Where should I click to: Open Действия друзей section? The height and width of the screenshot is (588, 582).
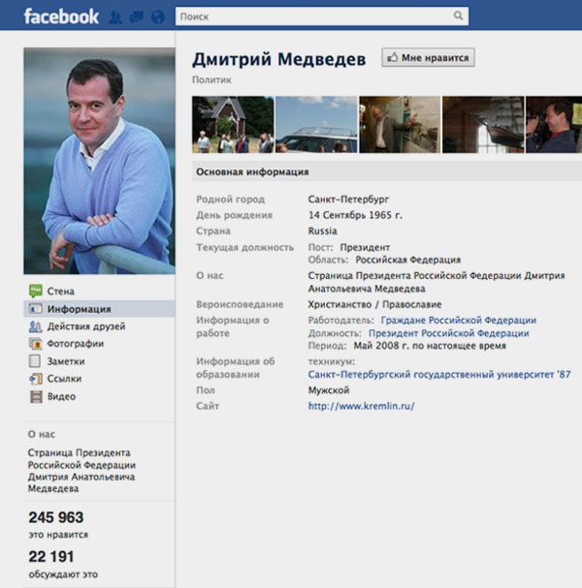(x=99, y=326)
